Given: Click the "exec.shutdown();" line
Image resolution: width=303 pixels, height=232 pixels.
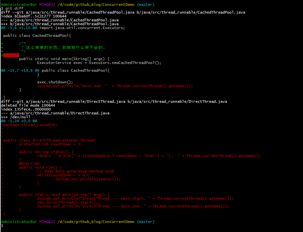Looking at the screenshot, I should 55,82.
